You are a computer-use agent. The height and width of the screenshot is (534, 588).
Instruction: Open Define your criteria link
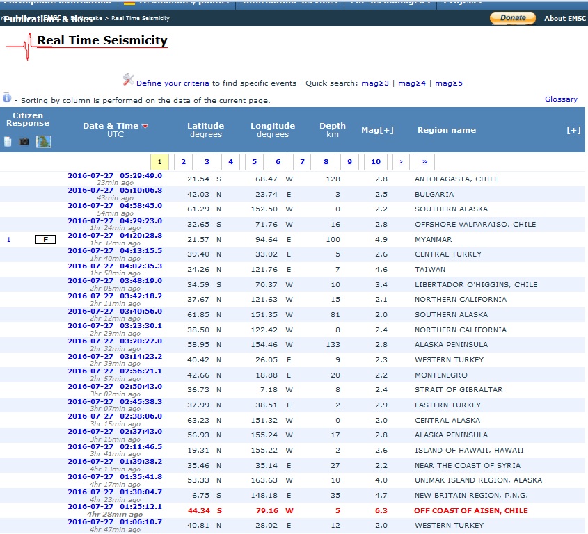click(173, 83)
